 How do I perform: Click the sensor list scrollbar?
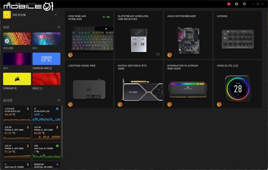click(x=62, y=132)
